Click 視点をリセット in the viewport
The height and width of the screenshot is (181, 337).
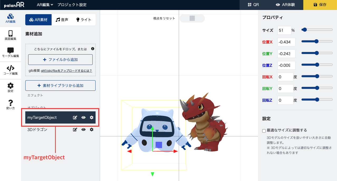click(164, 18)
